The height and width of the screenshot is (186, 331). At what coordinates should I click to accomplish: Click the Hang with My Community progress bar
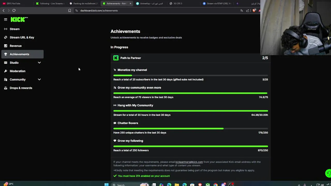click(191, 111)
